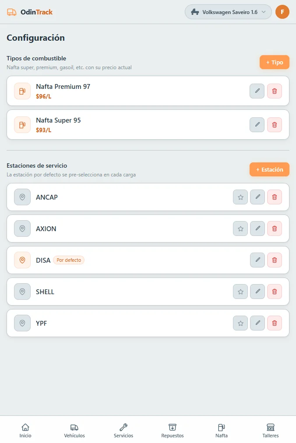Click the OdinTrack logo

(30, 12)
